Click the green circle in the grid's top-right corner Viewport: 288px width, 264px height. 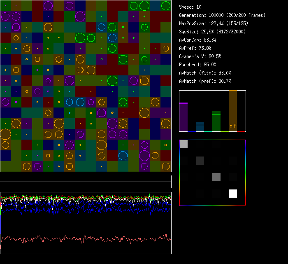[165, 6]
